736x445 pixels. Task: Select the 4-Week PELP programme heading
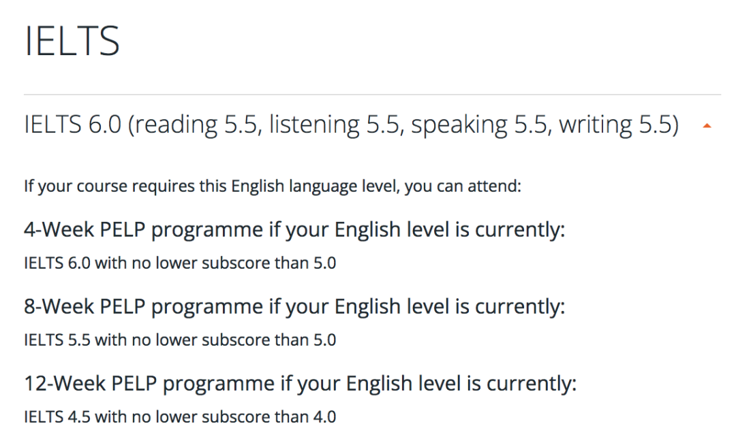coord(294,230)
